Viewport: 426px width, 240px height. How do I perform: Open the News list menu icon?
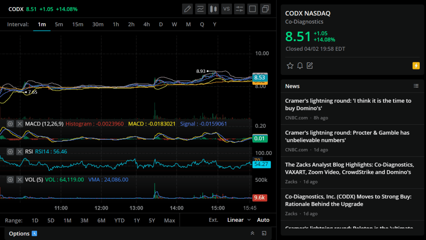pos(416,86)
